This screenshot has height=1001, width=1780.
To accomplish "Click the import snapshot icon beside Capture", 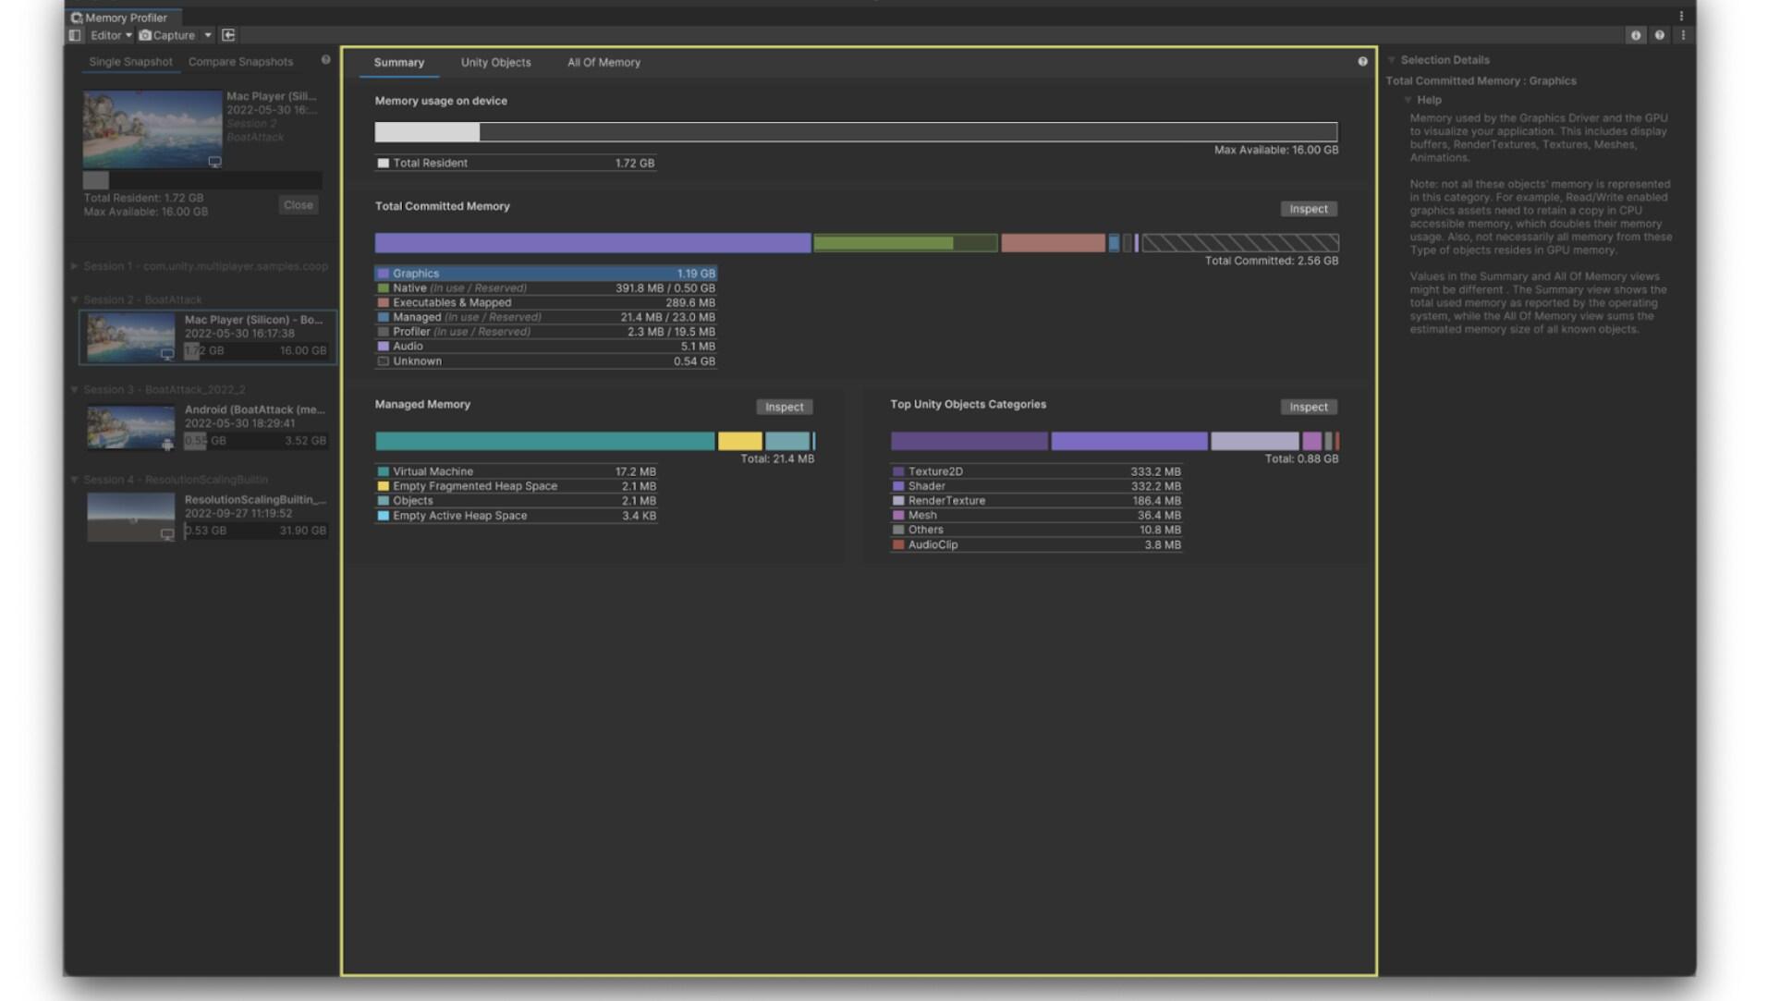I will [x=227, y=35].
